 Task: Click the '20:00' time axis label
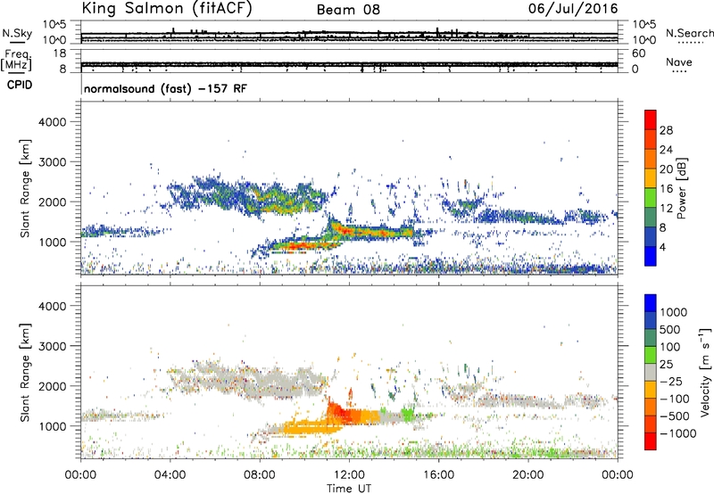(x=527, y=475)
